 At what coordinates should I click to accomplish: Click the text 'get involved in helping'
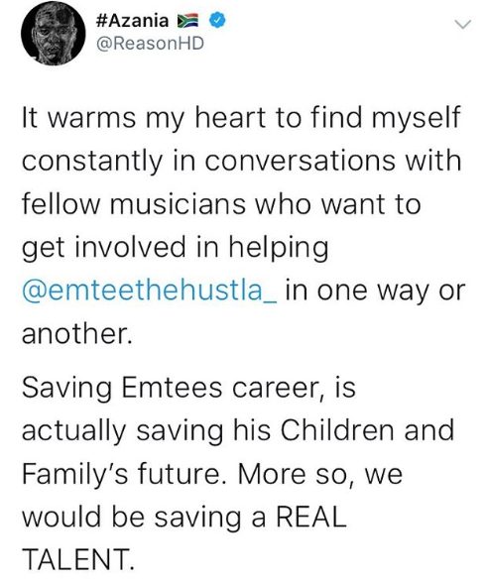click(x=176, y=248)
